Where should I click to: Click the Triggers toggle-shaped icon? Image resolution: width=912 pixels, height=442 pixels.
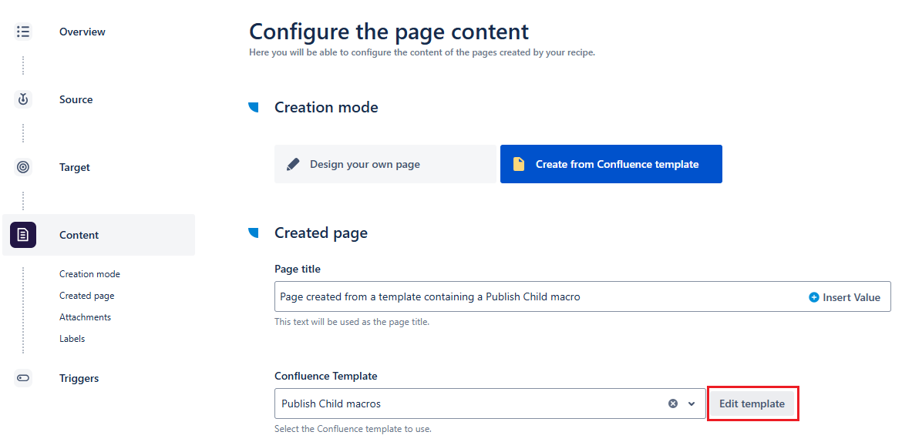(x=23, y=378)
